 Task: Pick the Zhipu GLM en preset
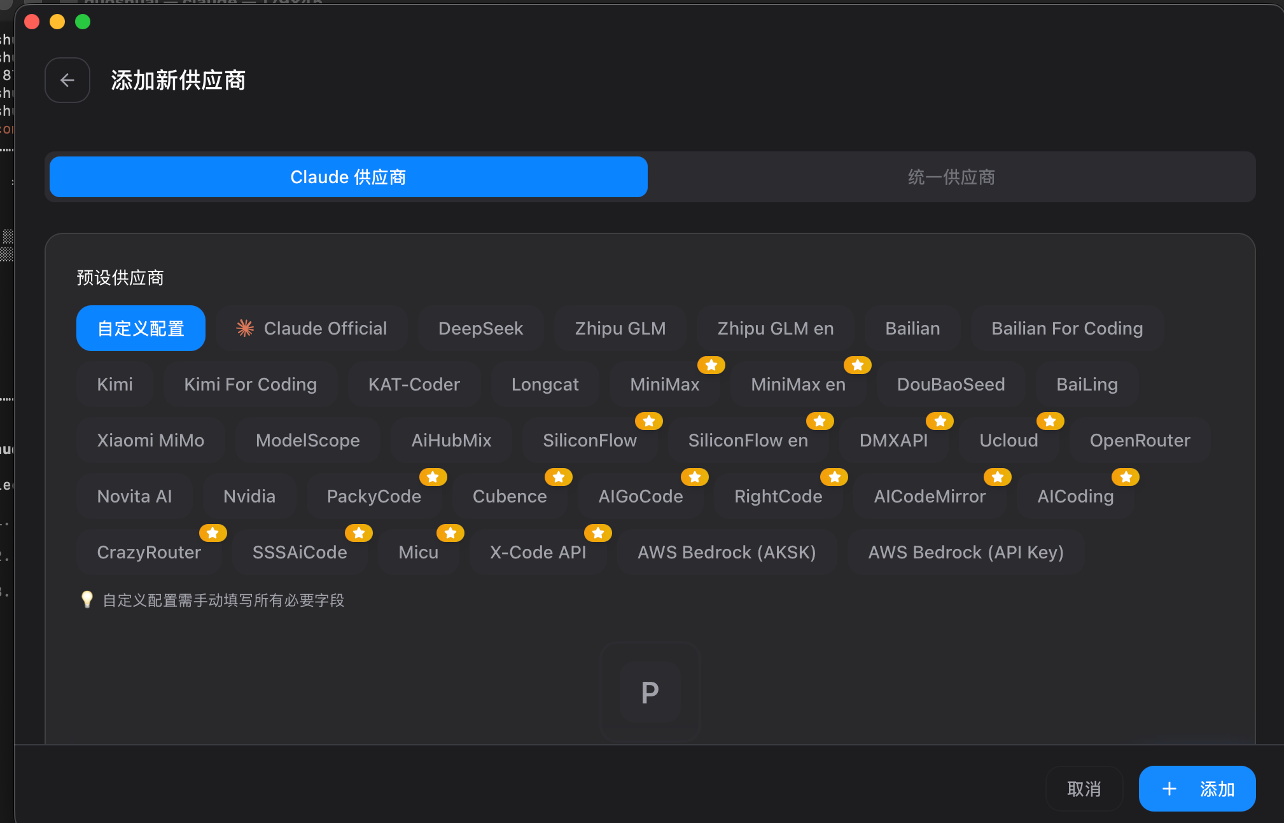point(776,328)
